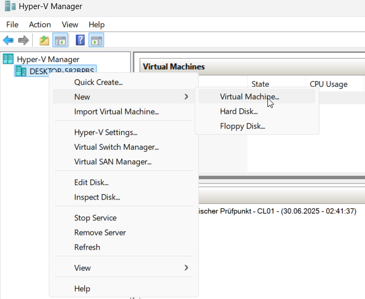
Task: Toggle Show/Hide Action Pane toolbar icon
Action: 96,41
